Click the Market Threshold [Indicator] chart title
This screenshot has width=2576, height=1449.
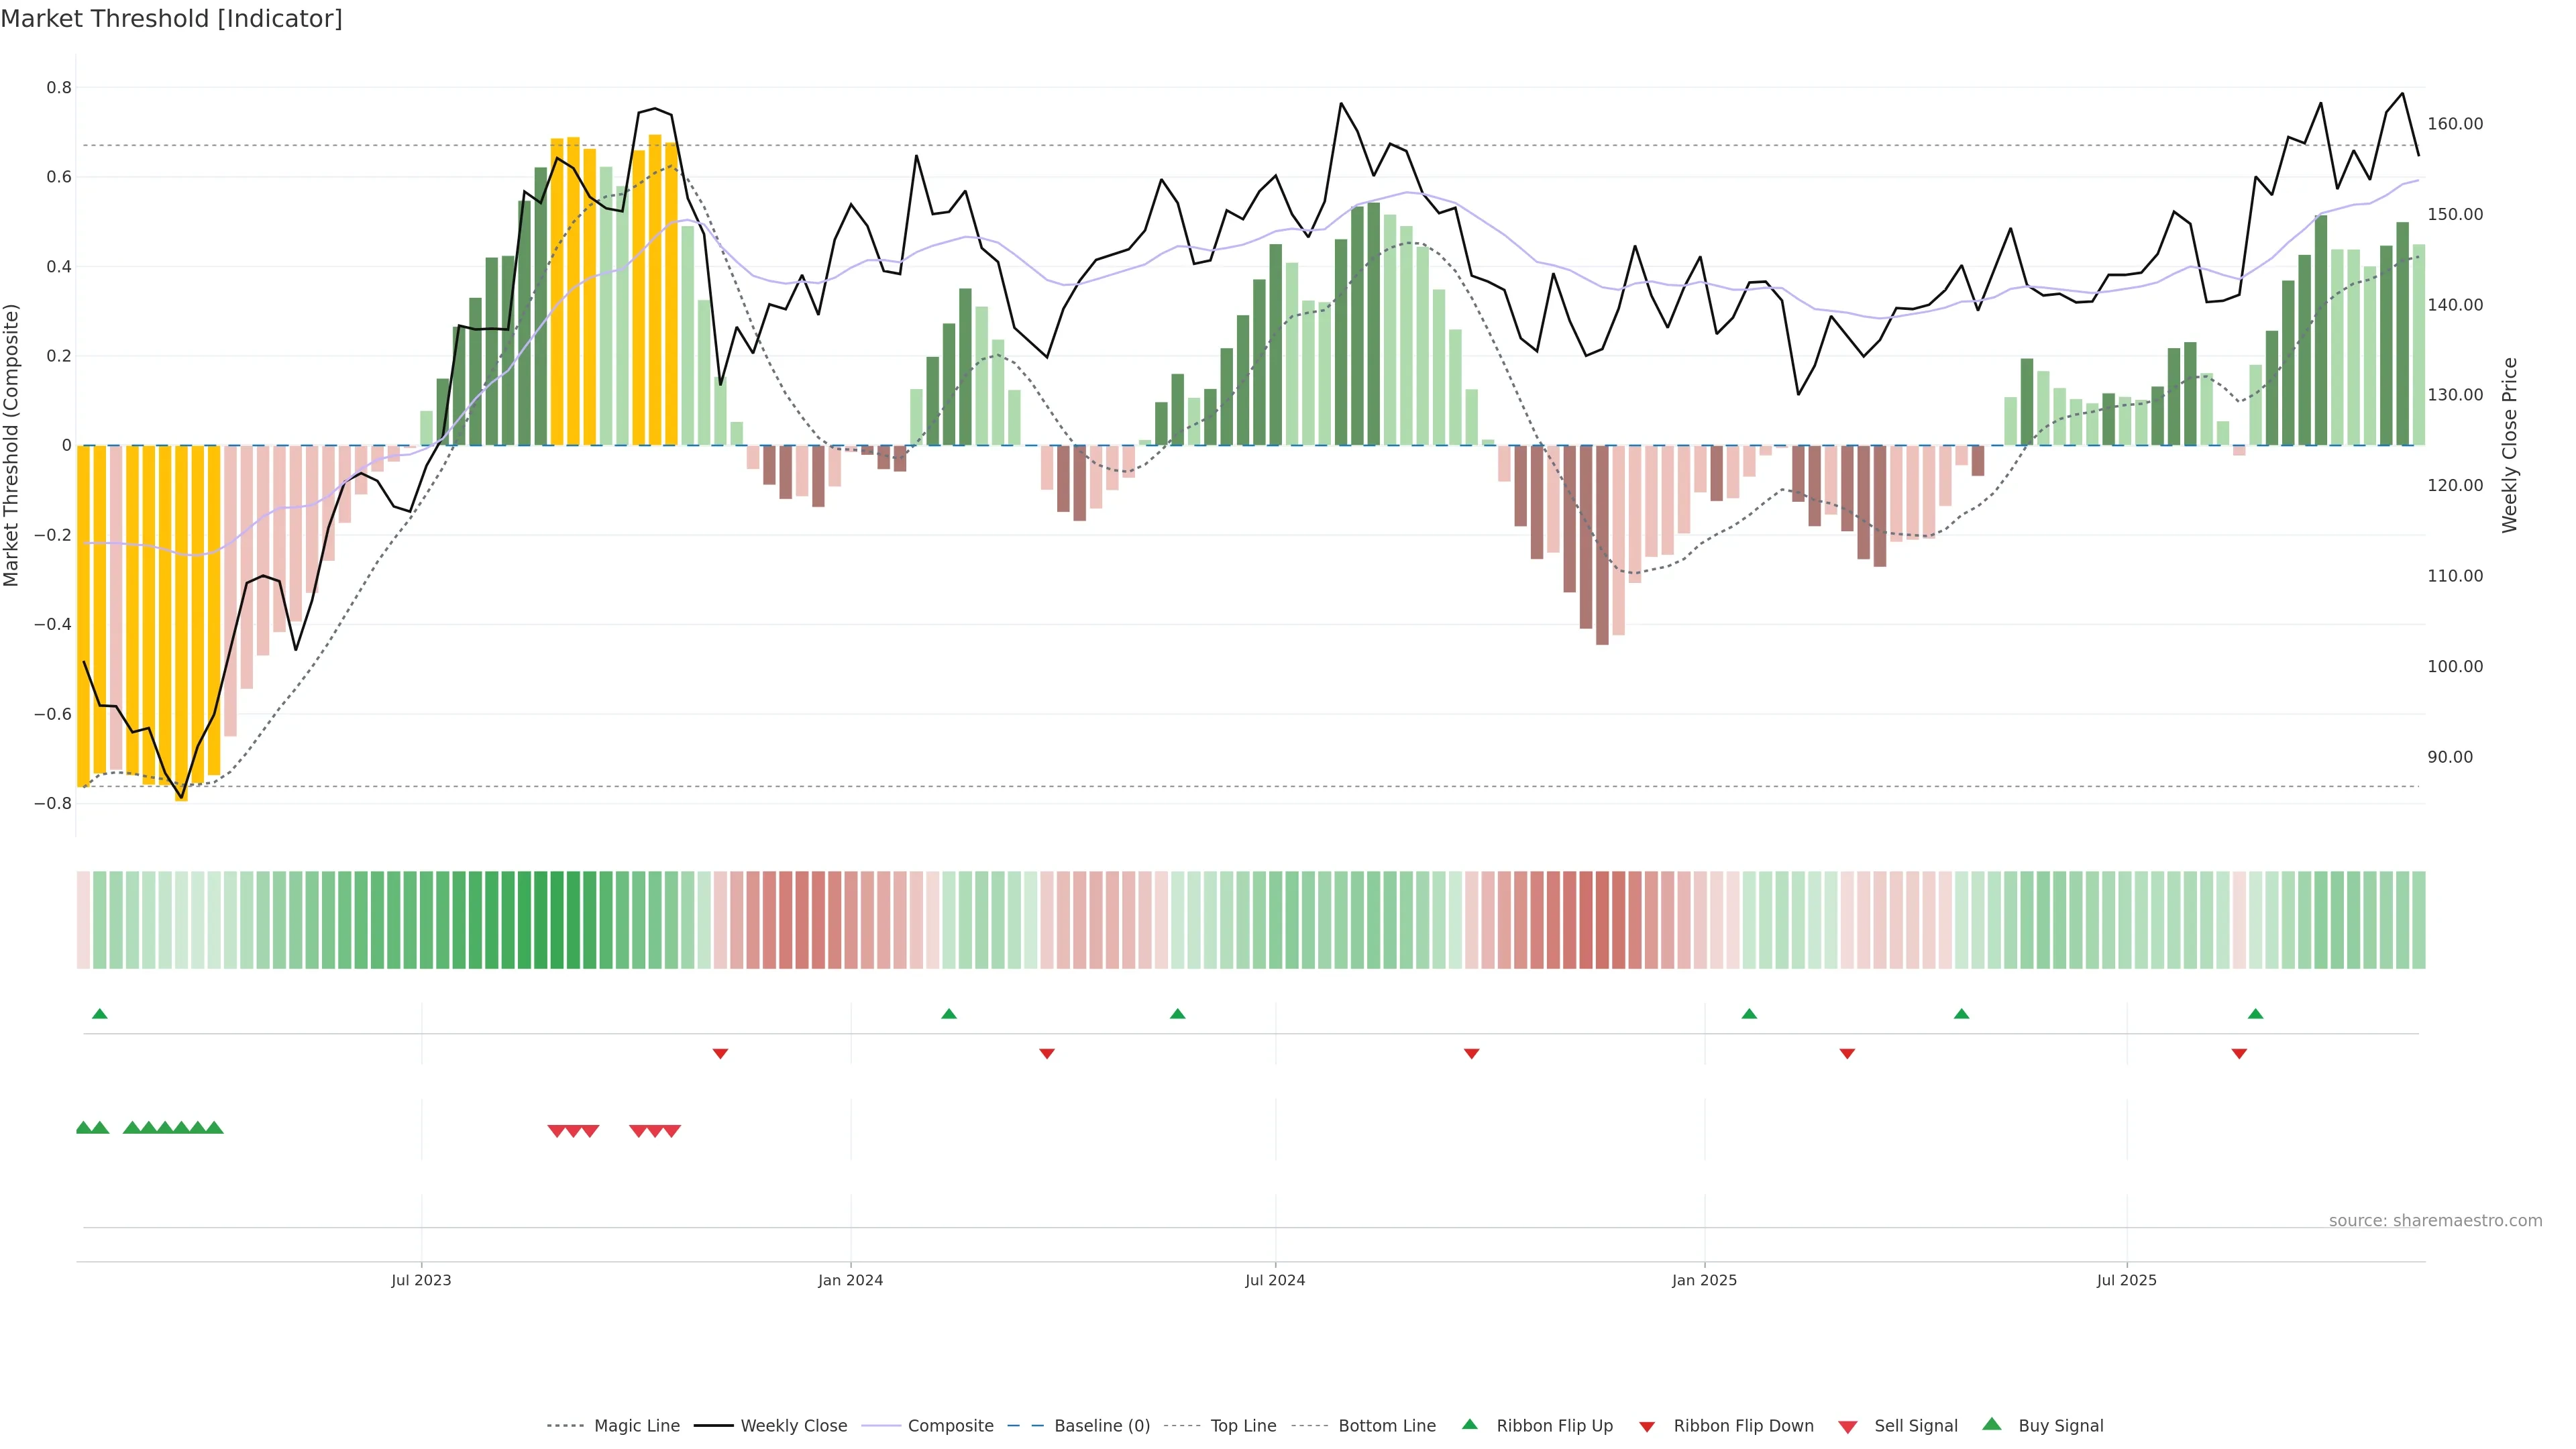(x=171, y=19)
